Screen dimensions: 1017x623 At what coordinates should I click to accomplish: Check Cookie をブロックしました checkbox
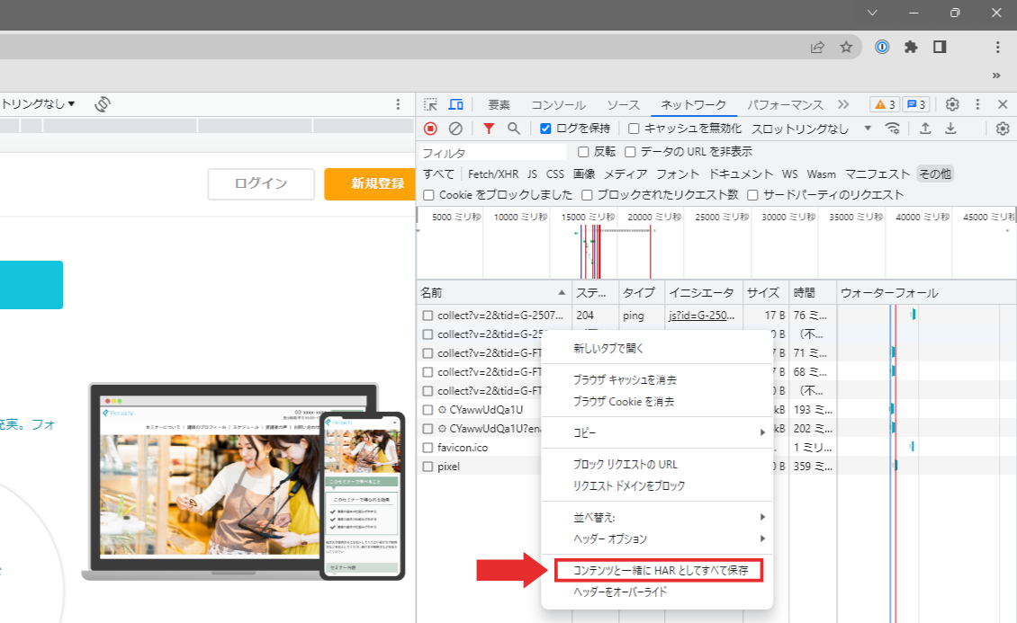coord(428,195)
